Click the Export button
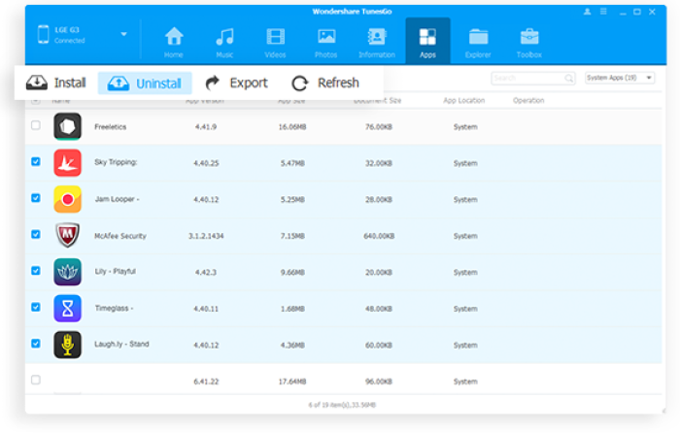The image size is (680, 433). (x=236, y=83)
